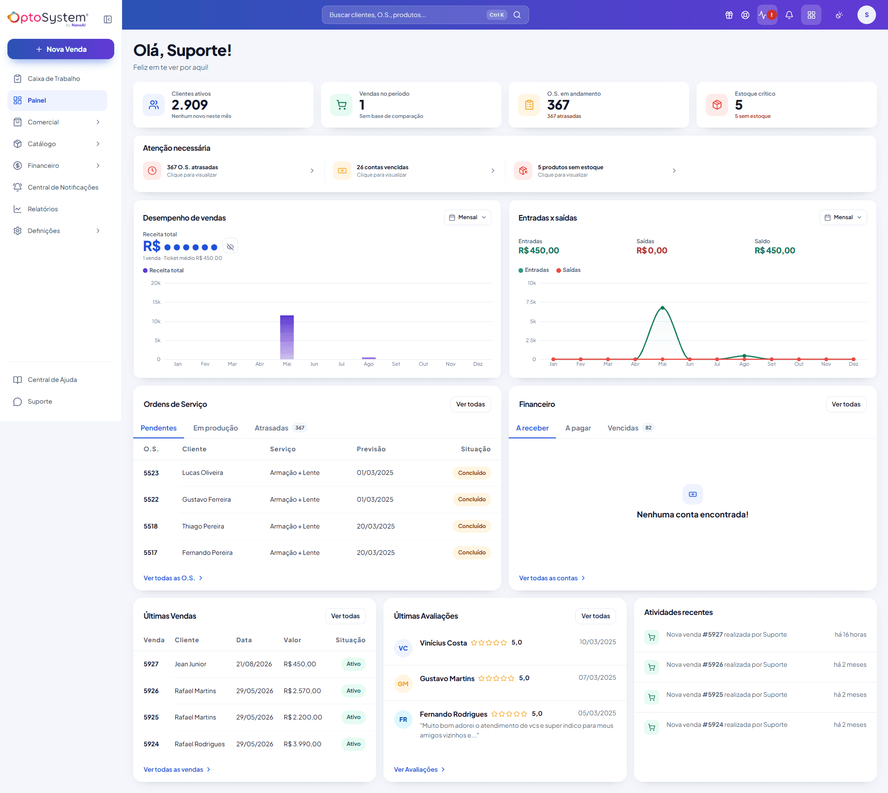Open the gift icon in header
The width and height of the screenshot is (888, 793).
pos(729,15)
